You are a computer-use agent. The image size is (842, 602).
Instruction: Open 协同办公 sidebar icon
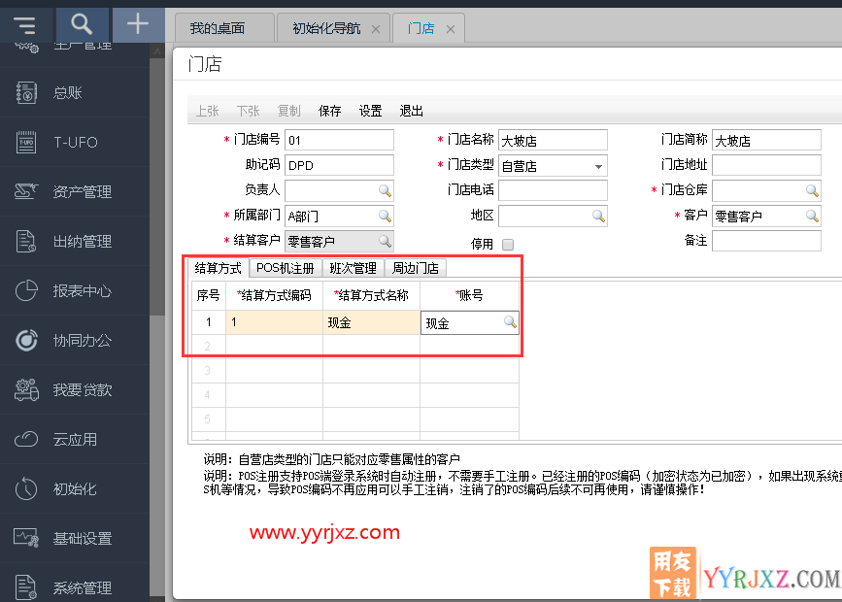coord(26,340)
